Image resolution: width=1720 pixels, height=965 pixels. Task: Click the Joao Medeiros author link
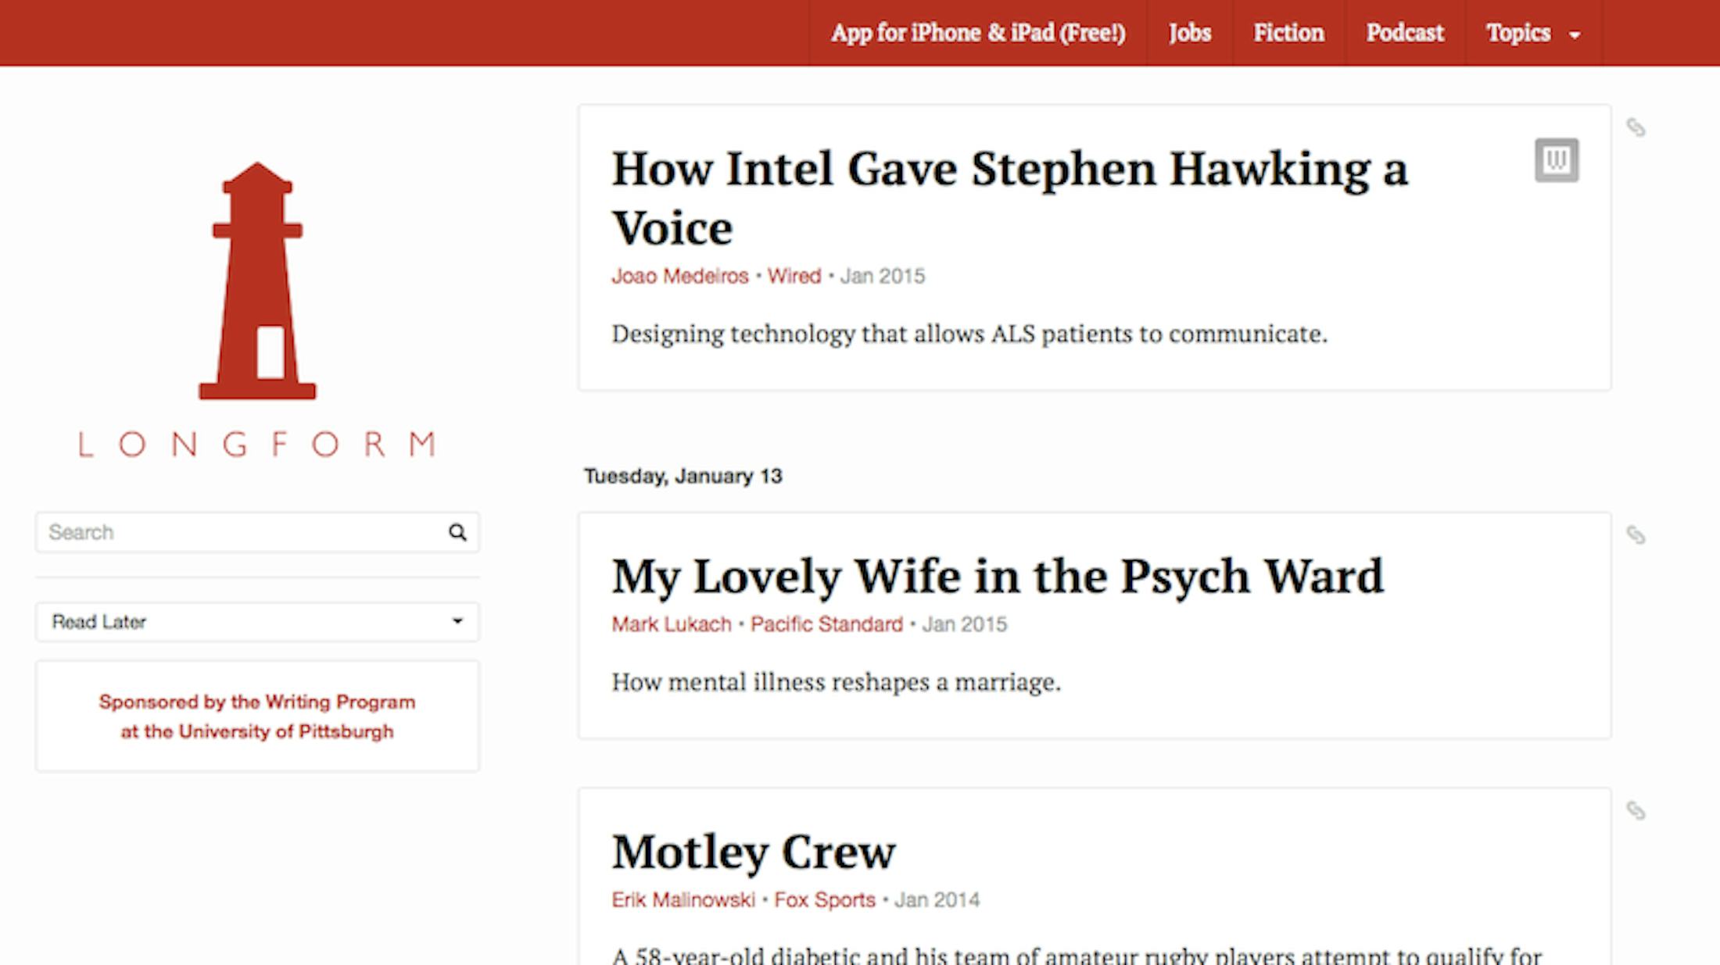[679, 276]
